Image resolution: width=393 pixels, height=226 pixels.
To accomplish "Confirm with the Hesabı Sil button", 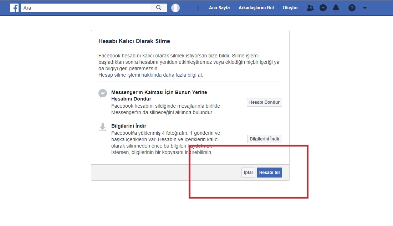I will click(270, 173).
